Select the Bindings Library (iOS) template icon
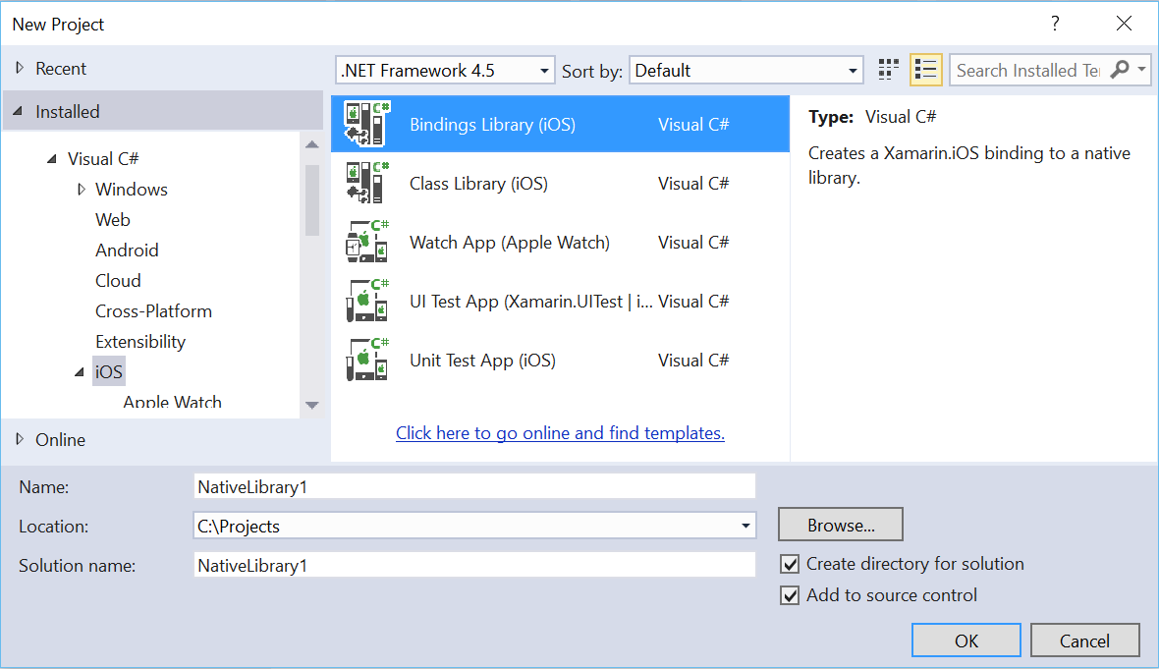 point(367,124)
